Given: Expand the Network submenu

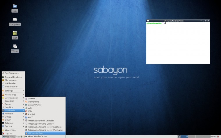Looking at the screenshot, I should coord(13,114).
